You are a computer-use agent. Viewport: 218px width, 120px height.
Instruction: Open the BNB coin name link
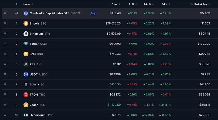click(36, 54)
